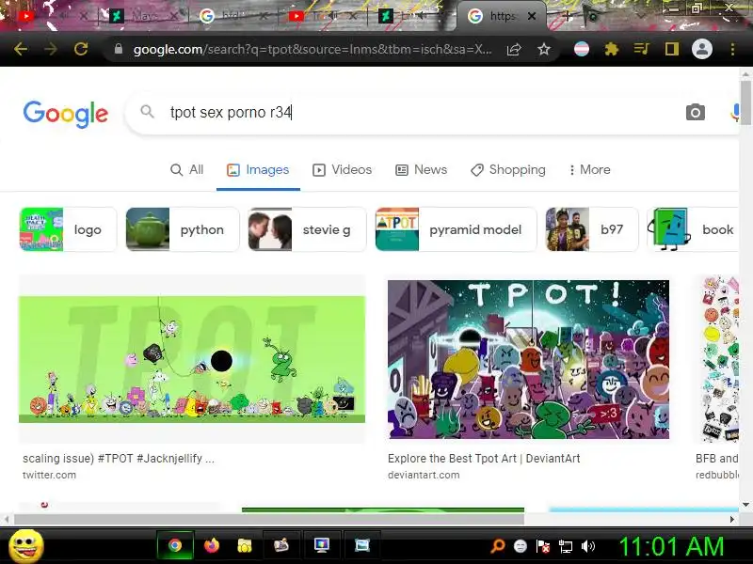This screenshot has width=753, height=564.
Task: Click the orange magnifier tray icon
Action: [498, 546]
